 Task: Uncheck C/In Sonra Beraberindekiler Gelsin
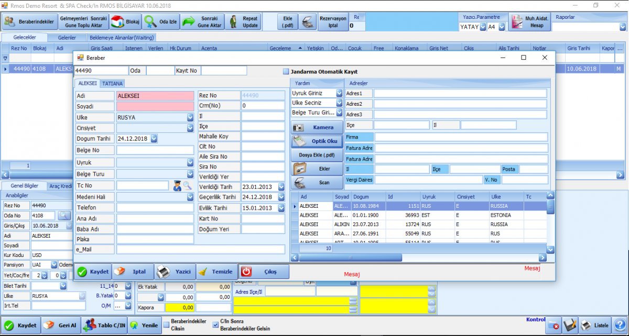[215, 324]
